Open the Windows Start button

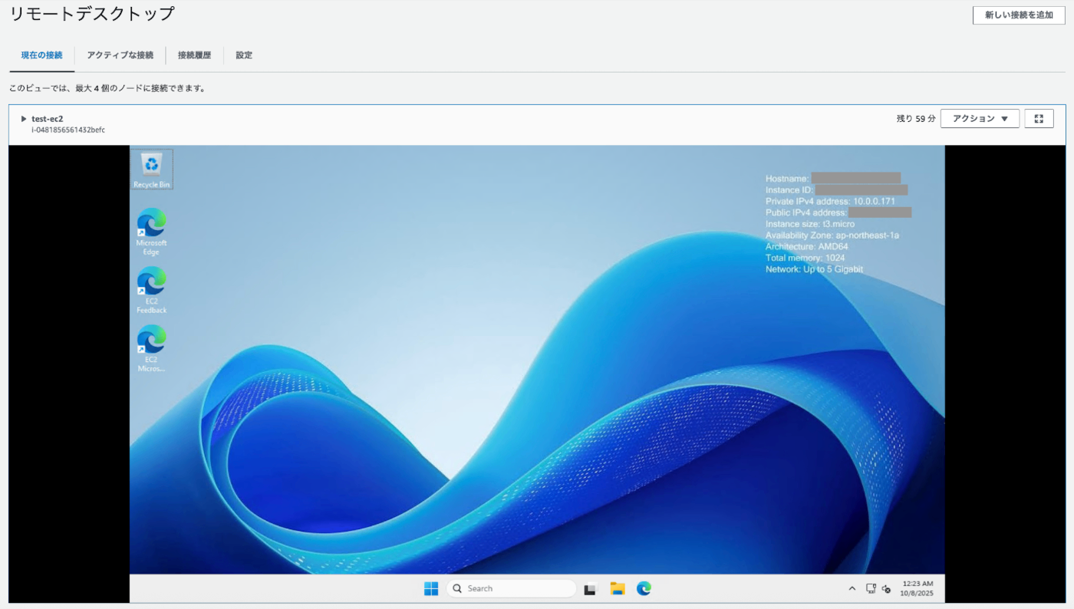(x=431, y=588)
